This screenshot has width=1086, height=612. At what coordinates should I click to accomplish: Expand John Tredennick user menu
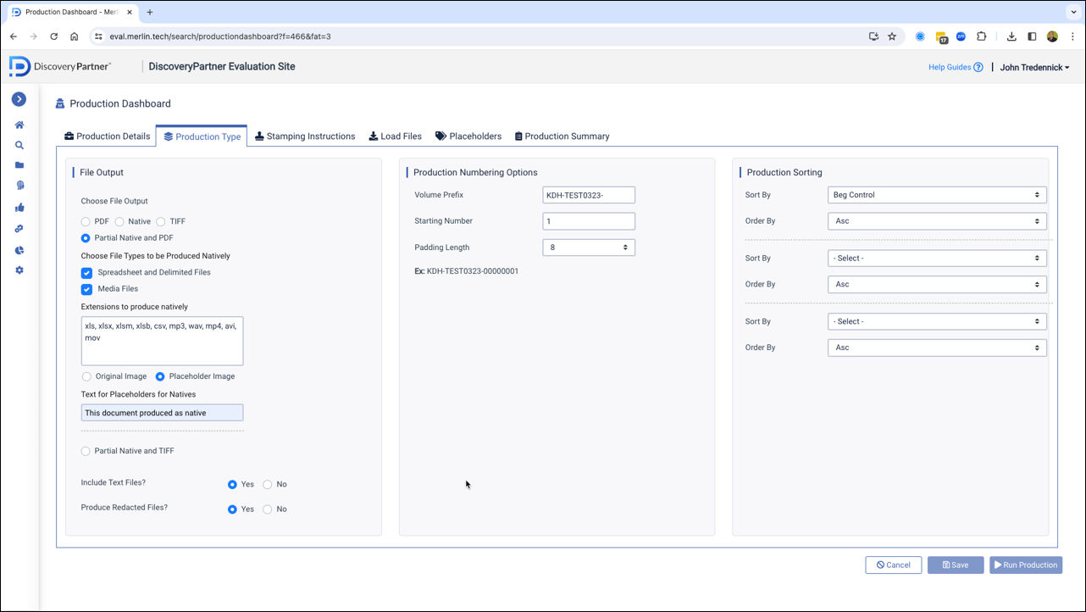1034,67
